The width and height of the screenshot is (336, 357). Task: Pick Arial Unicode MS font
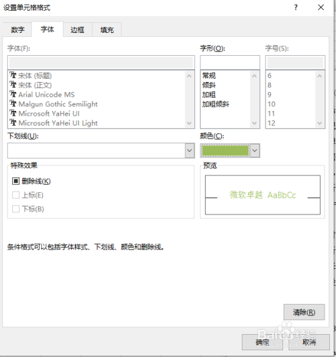point(46,95)
